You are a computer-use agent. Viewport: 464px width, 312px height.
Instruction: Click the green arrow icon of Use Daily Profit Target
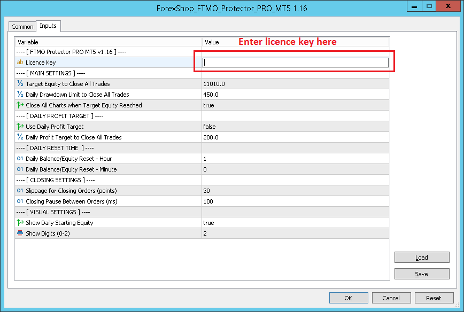pos(20,126)
